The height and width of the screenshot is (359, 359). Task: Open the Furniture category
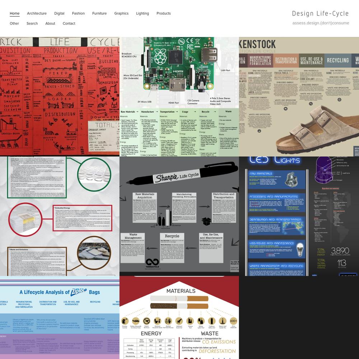99,14
